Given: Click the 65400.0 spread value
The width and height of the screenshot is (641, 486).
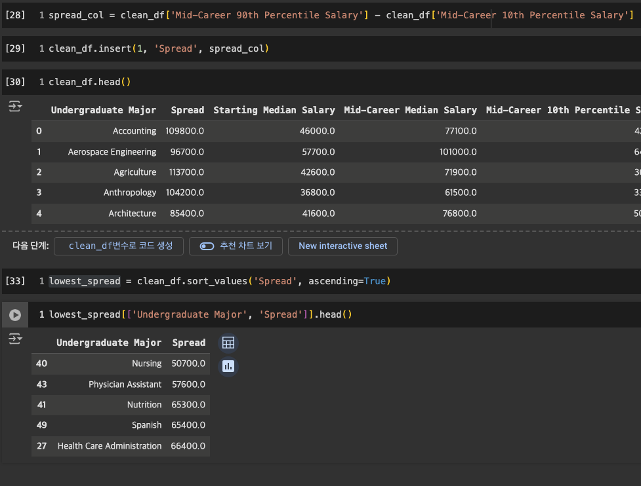Looking at the screenshot, I should pos(188,425).
